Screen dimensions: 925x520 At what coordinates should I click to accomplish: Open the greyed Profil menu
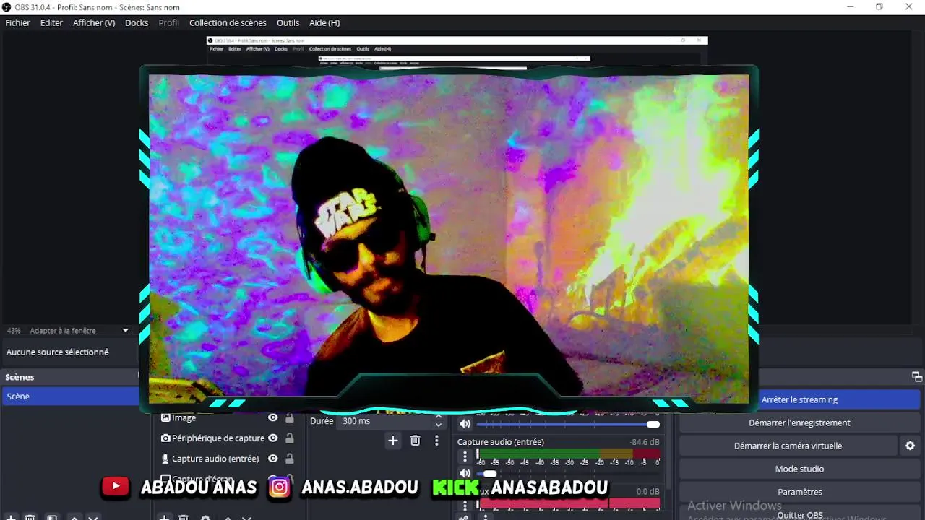168,22
